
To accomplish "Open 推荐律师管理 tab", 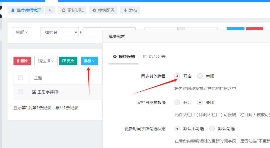I will [26, 10].
